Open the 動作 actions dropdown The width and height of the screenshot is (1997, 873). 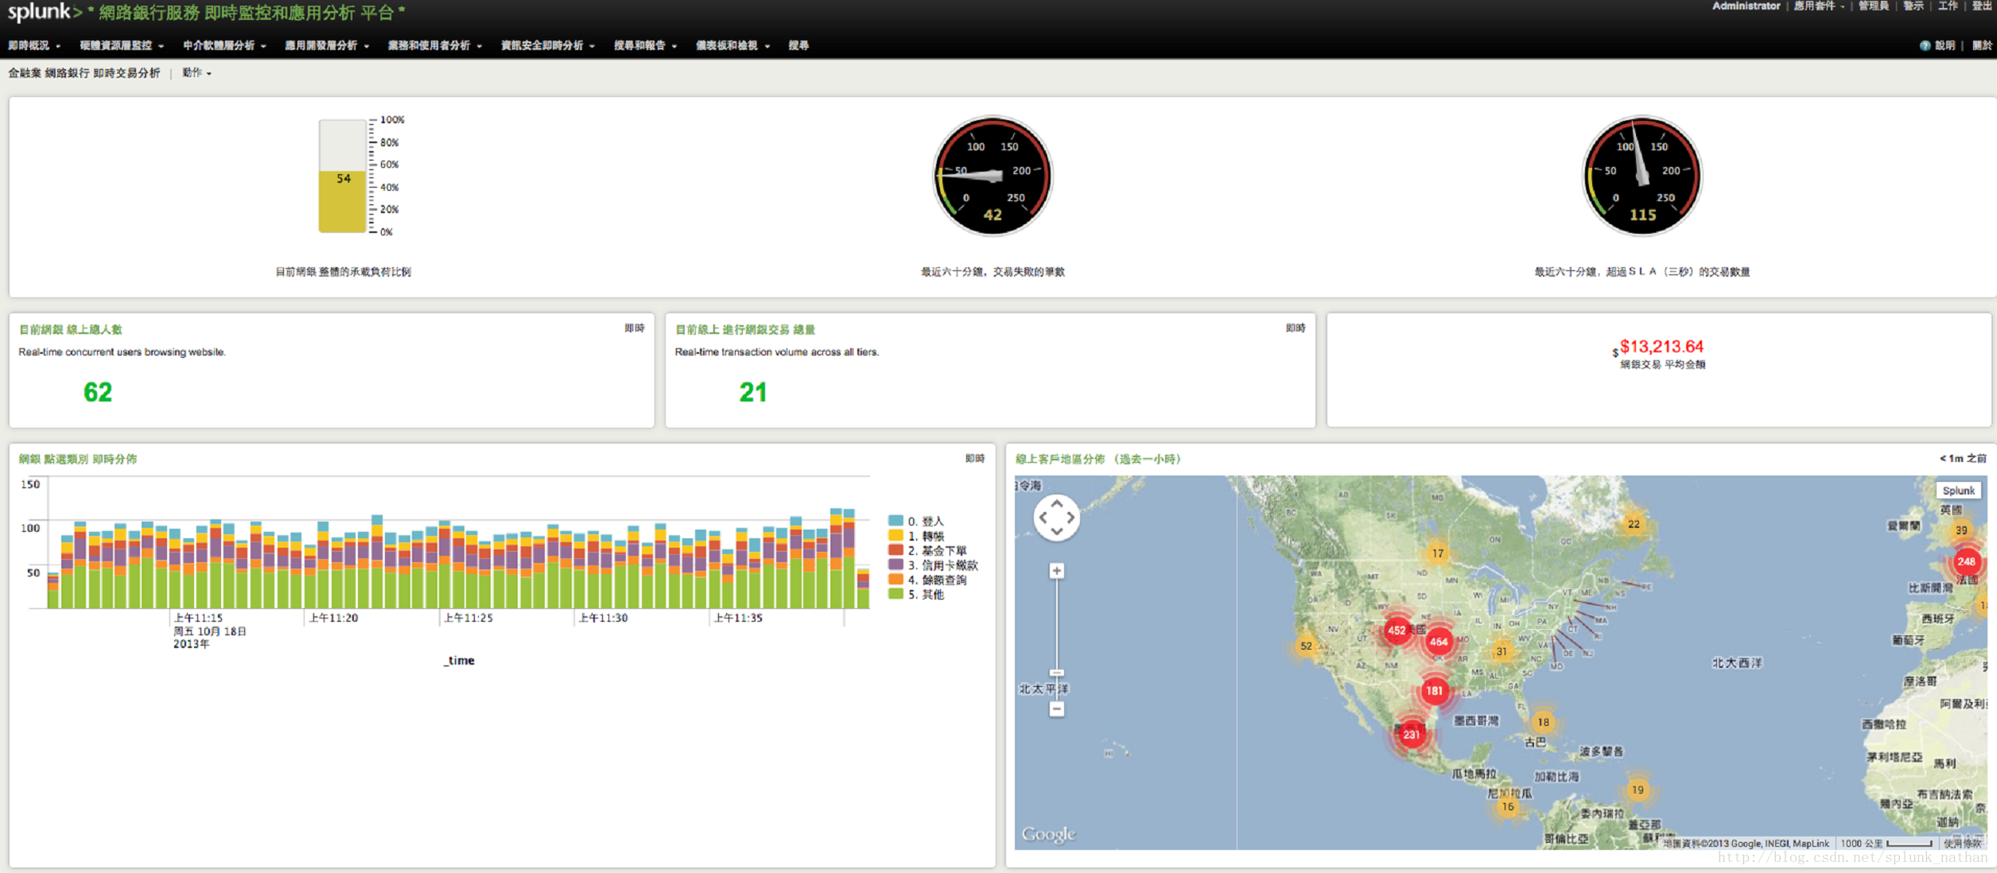pyautogui.click(x=196, y=72)
